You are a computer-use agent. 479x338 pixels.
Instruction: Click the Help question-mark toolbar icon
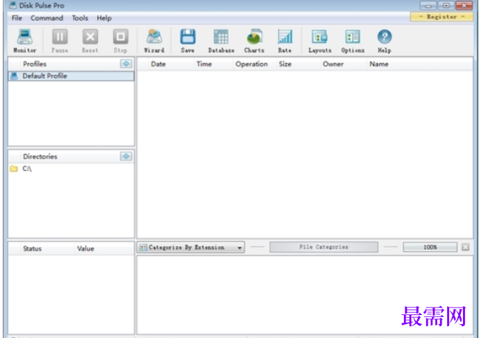click(x=385, y=41)
